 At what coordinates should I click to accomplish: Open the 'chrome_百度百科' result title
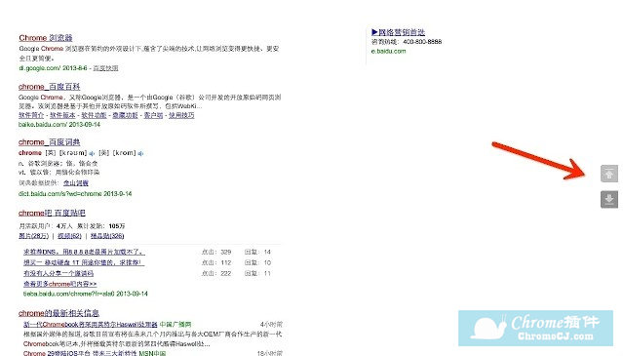coord(50,87)
